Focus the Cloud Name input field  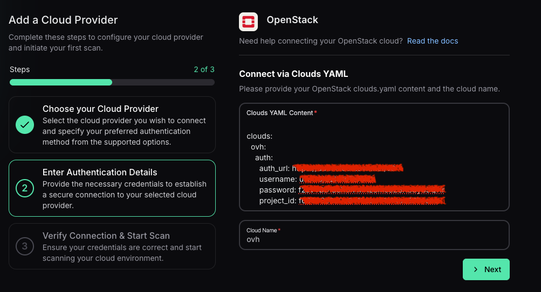(374, 239)
